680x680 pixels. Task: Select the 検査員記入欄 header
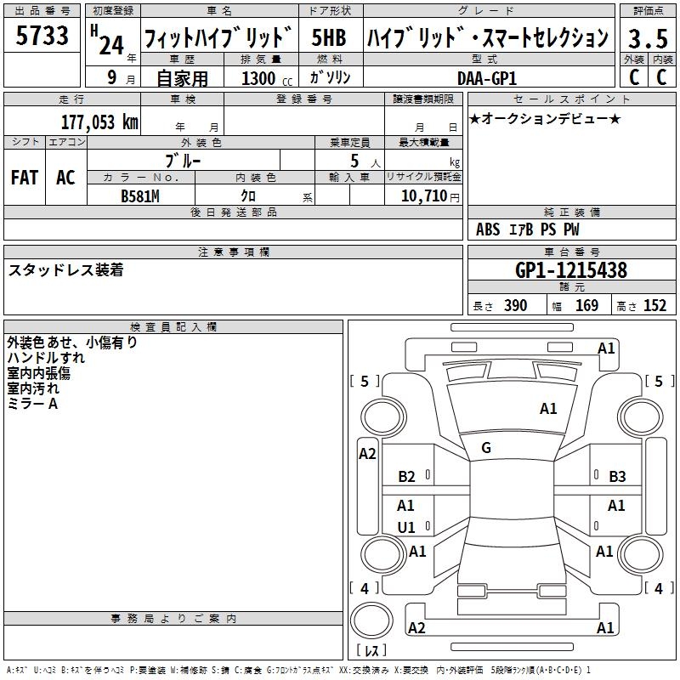(x=173, y=327)
